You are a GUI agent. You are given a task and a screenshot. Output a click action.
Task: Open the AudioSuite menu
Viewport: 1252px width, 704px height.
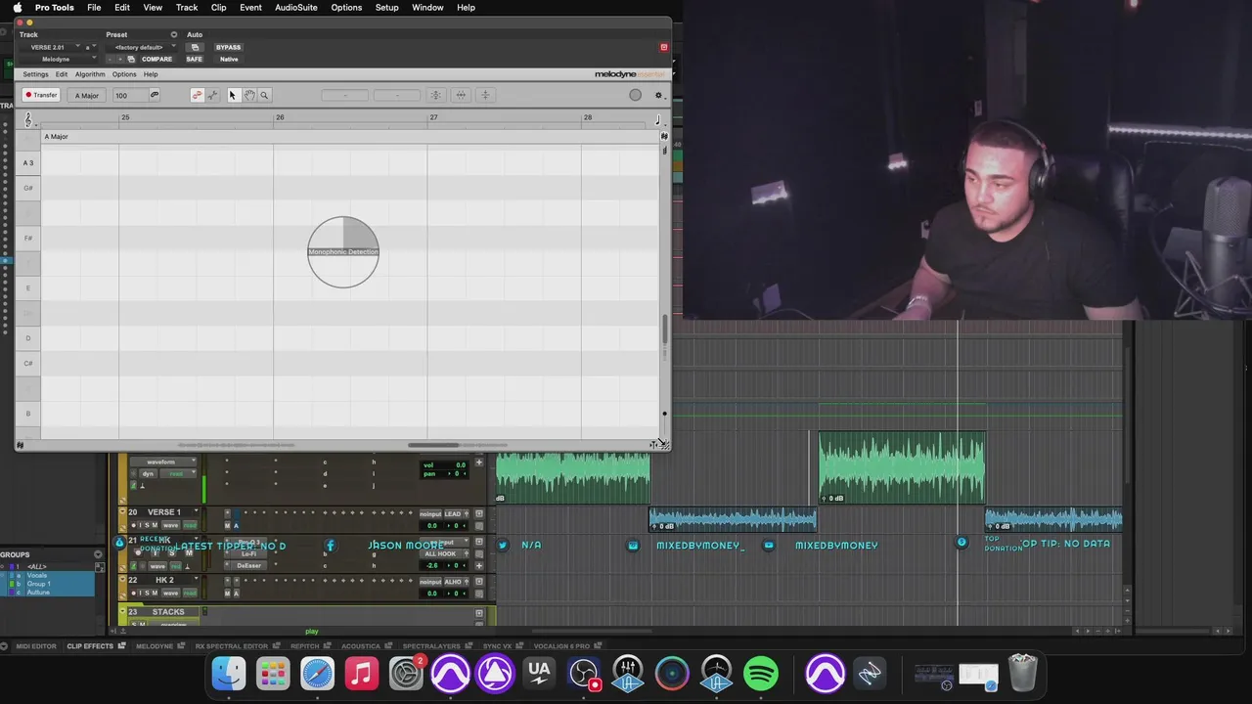296,7
